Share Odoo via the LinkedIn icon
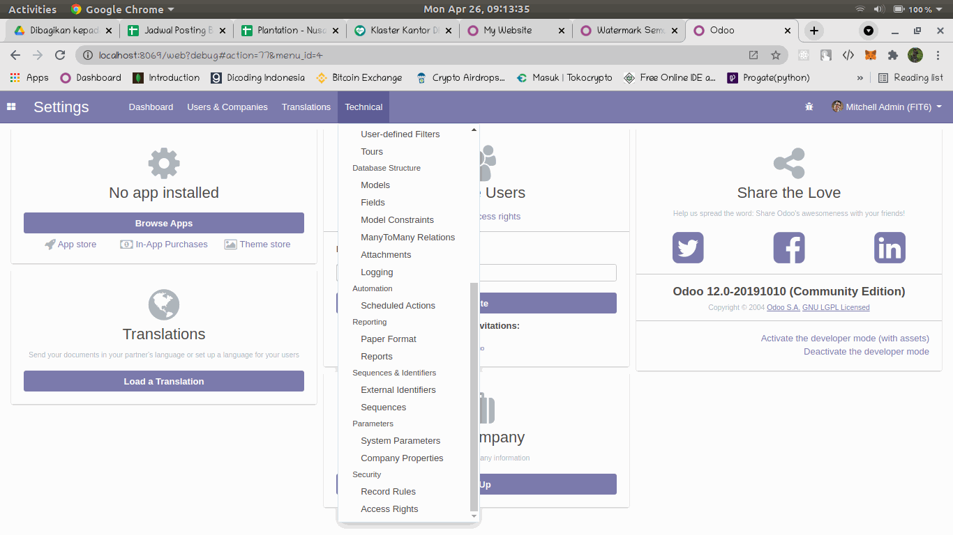The width and height of the screenshot is (953, 535). tap(890, 248)
